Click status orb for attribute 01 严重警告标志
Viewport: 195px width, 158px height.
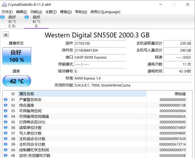(x=5, y=100)
